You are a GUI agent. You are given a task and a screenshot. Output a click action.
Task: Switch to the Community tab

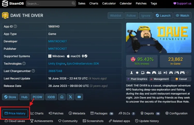coord(68,121)
